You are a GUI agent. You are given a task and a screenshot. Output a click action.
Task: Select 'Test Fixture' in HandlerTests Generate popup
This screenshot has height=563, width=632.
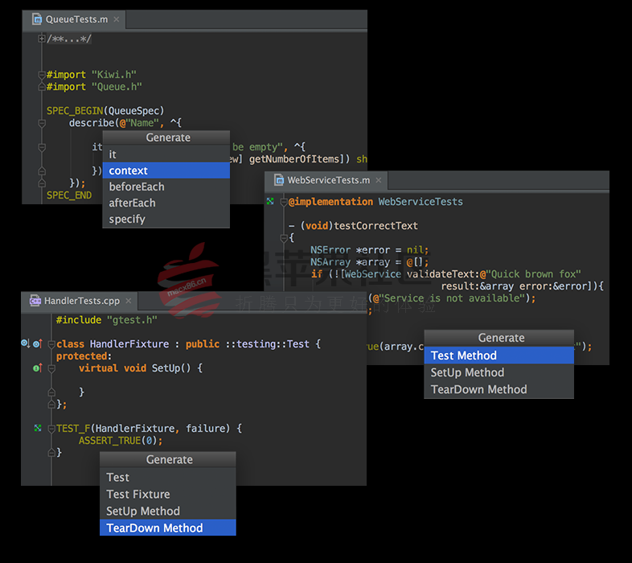click(x=168, y=494)
